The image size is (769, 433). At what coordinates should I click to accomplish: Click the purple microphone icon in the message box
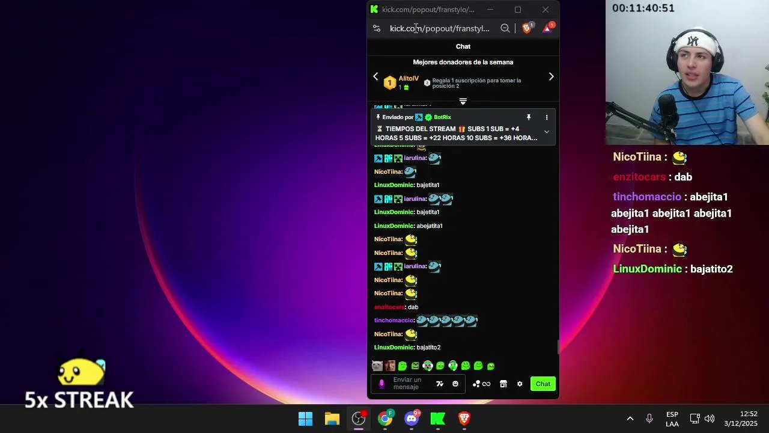[x=381, y=384]
